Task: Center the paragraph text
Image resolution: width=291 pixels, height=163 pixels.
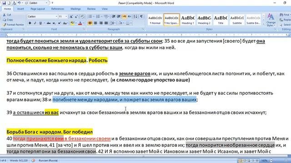Action: click(x=95, y=23)
